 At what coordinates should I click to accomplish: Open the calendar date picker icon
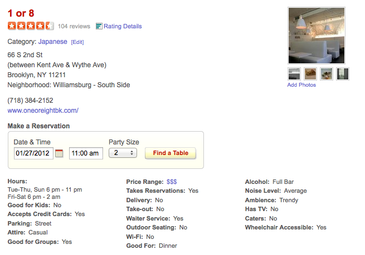point(59,153)
